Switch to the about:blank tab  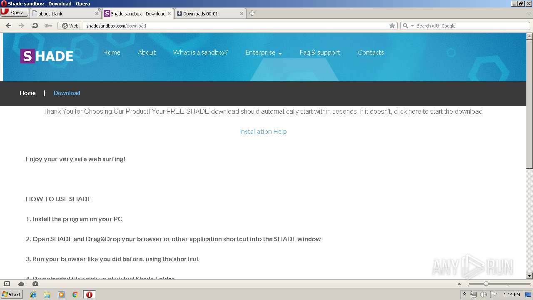65,13
